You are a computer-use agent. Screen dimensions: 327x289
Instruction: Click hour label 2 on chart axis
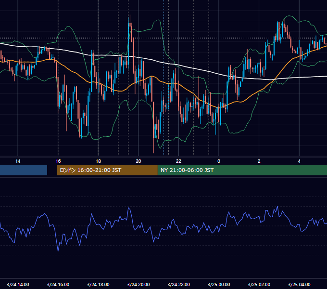[x=259, y=161]
